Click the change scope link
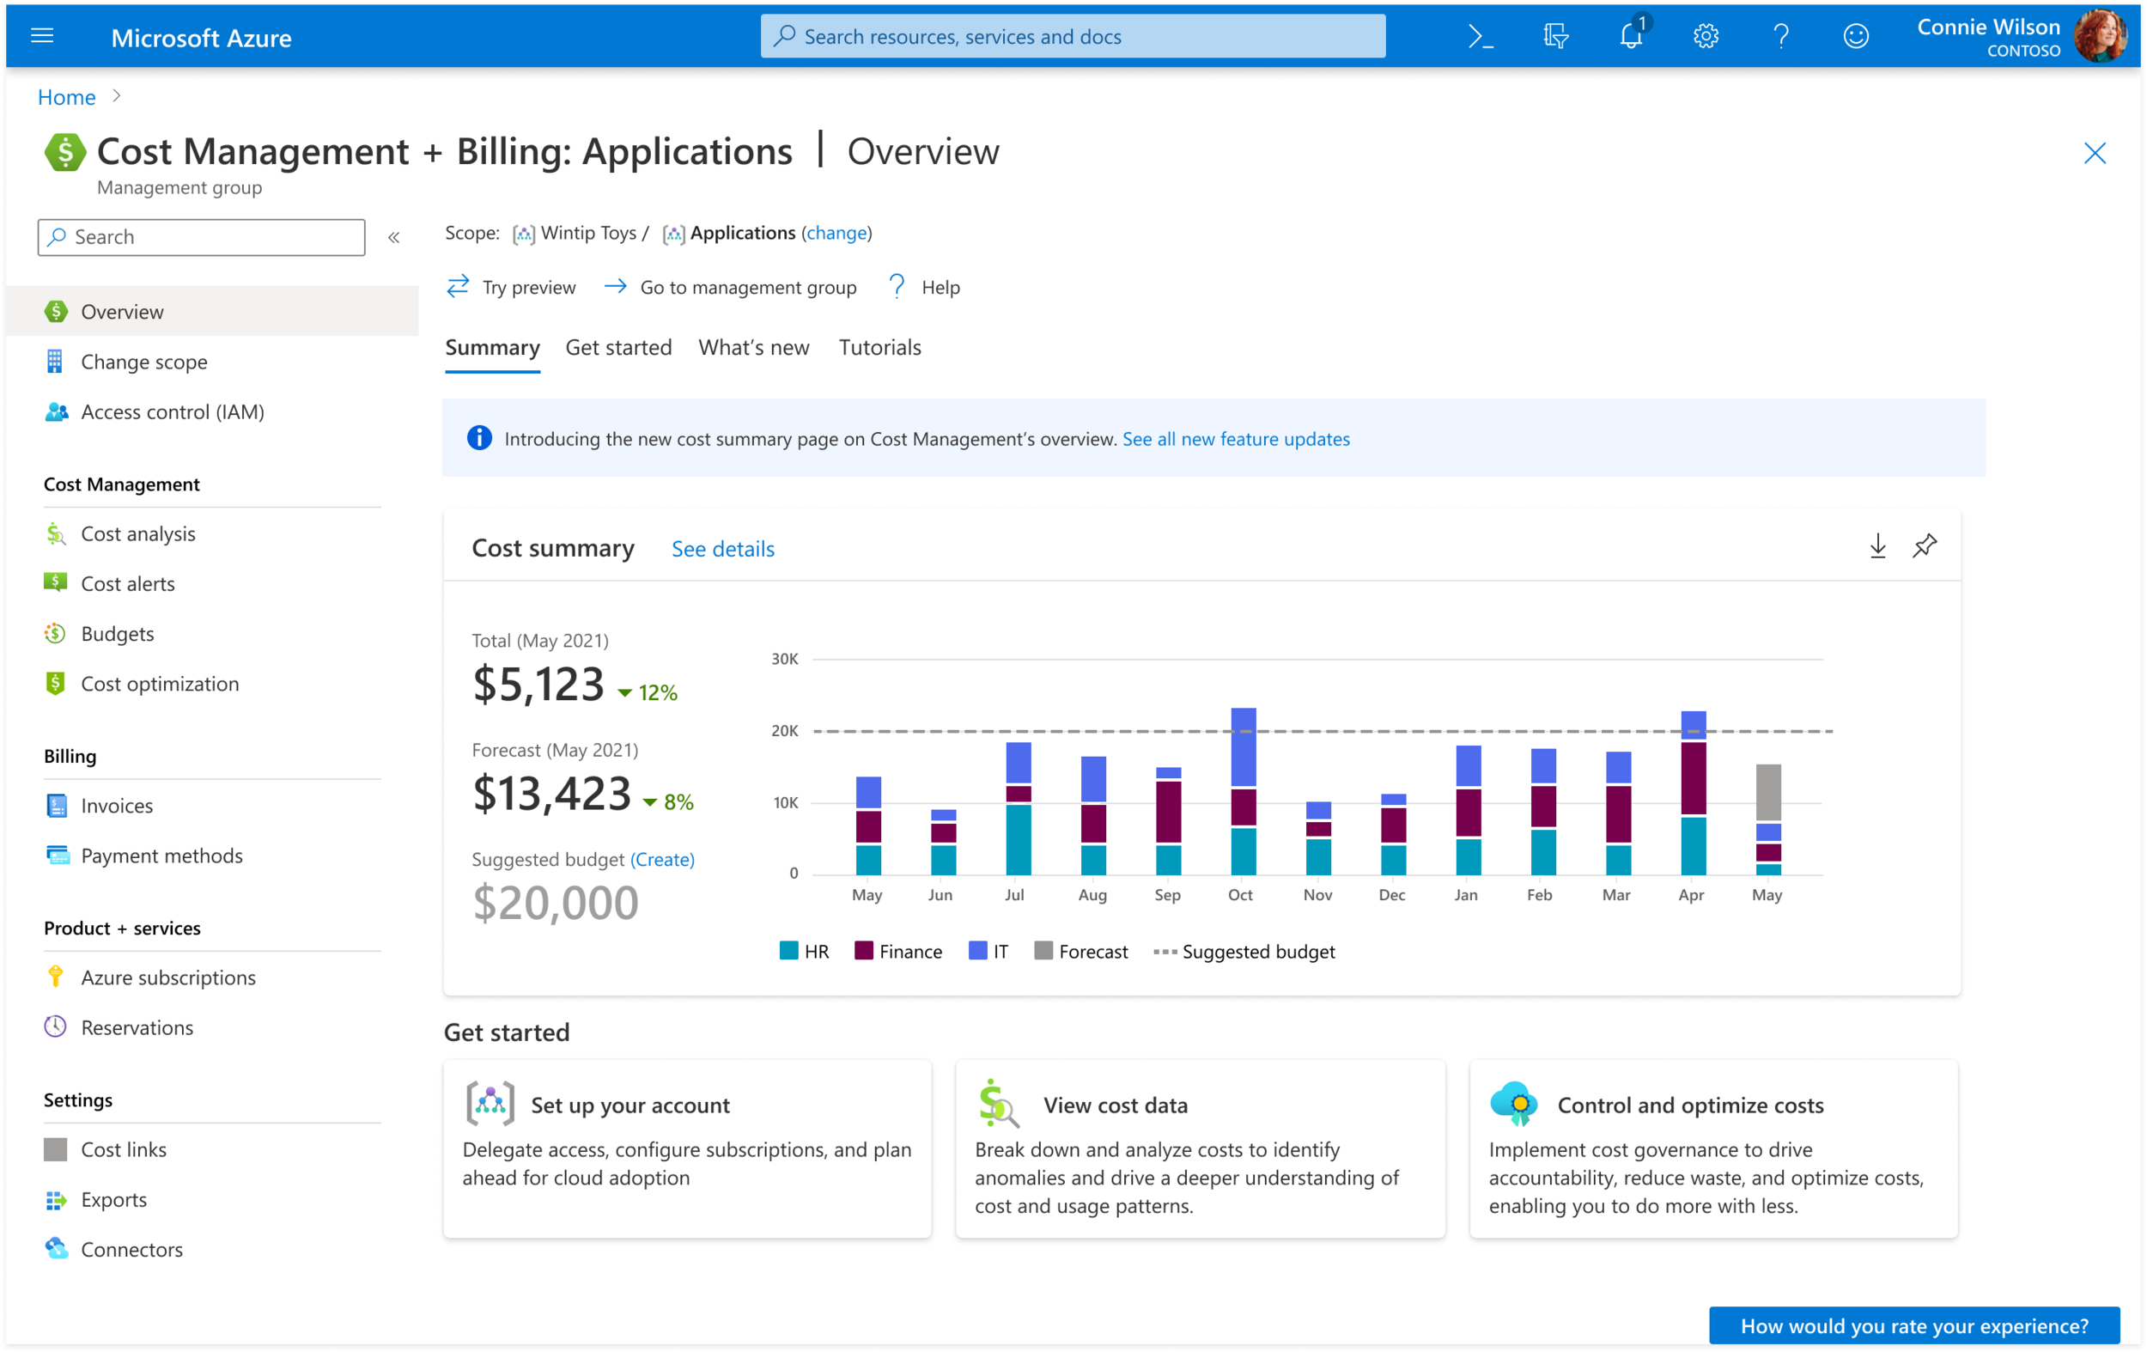2147x1352 pixels. point(836,233)
